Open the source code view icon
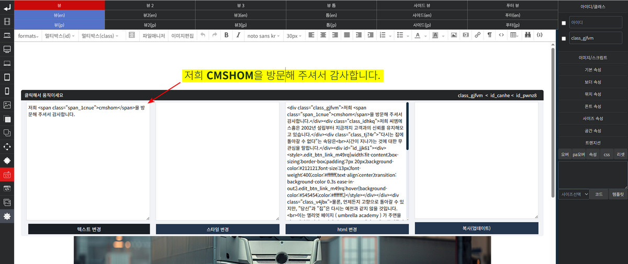Image resolution: width=628 pixels, height=264 pixels. coord(501,36)
